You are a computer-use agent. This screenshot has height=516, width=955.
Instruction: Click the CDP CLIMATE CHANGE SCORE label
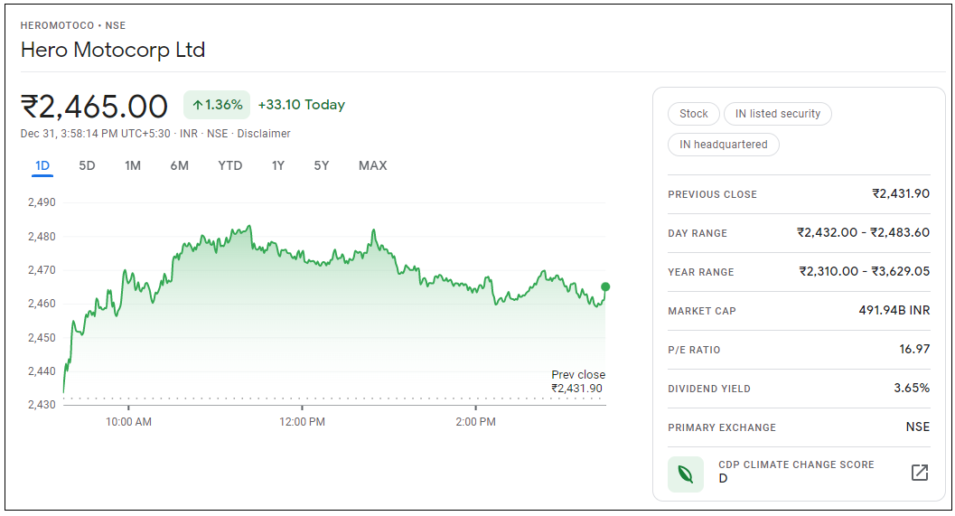pyautogui.click(x=796, y=464)
